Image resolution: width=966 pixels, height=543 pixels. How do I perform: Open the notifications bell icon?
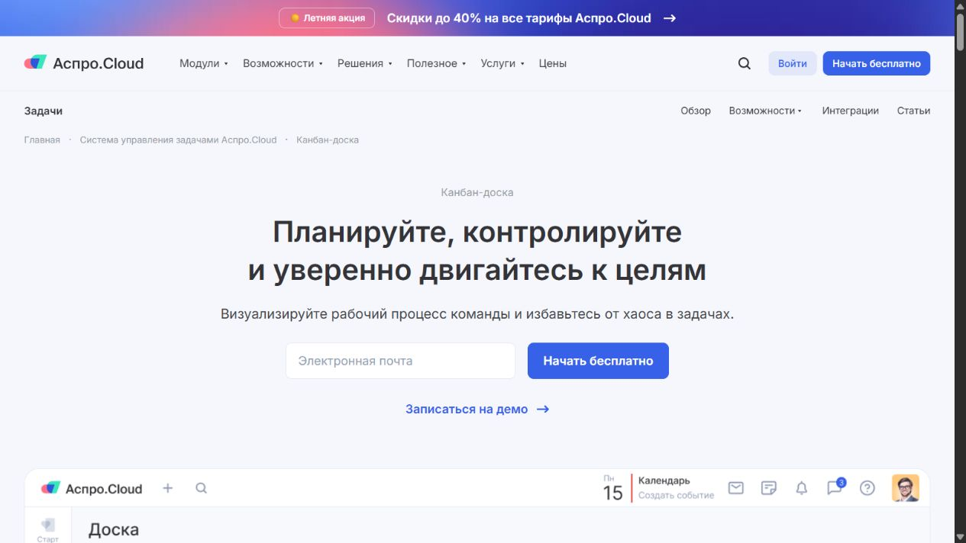coord(802,488)
